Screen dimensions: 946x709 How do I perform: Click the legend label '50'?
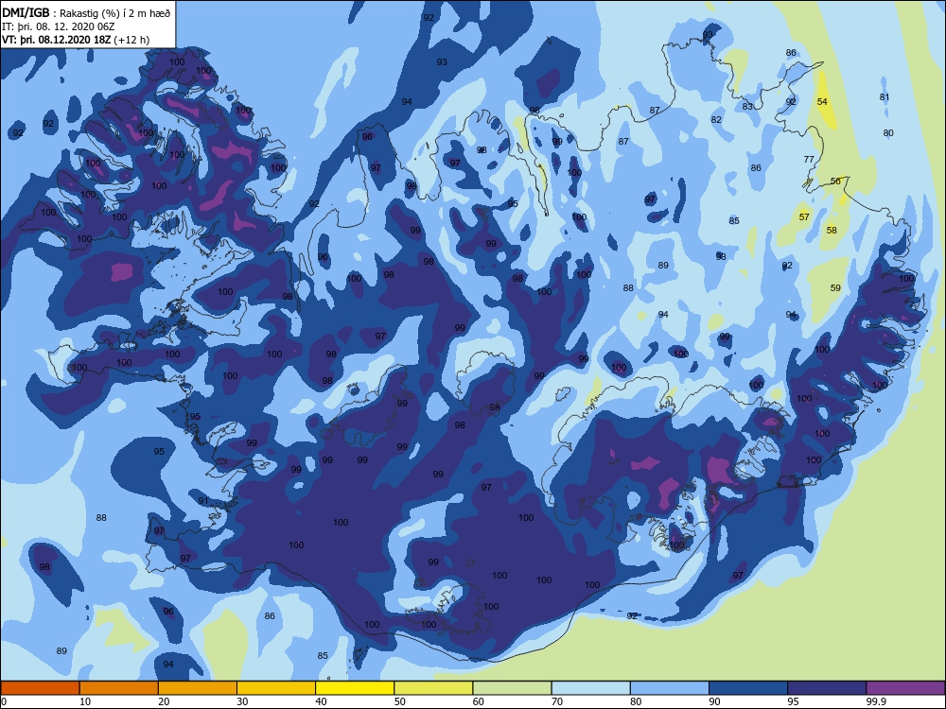click(x=399, y=701)
